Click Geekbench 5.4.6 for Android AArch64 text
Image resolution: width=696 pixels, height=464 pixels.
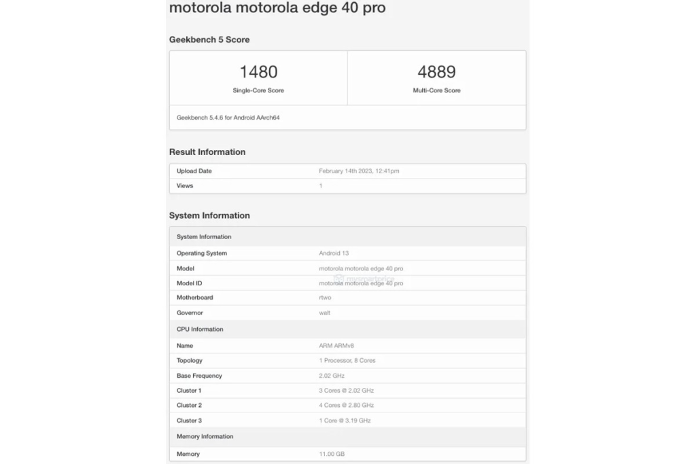[x=228, y=118]
